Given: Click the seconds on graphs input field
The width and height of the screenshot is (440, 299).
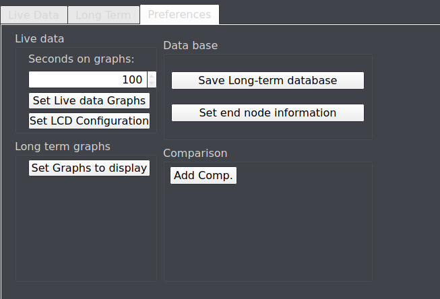Looking at the screenshot, I should [88, 79].
